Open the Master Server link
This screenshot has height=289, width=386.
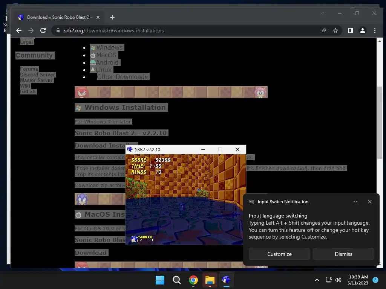[x=37, y=80]
